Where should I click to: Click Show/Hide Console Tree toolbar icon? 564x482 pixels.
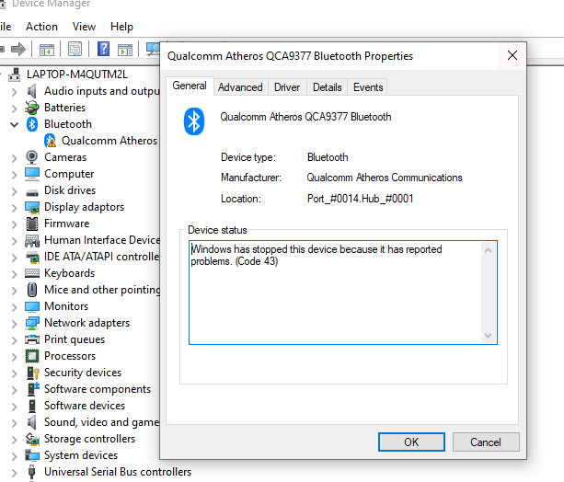coord(47,50)
